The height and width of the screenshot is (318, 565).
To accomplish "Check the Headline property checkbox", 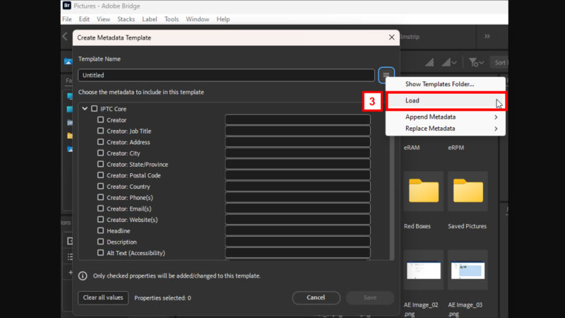I will pyautogui.click(x=101, y=231).
